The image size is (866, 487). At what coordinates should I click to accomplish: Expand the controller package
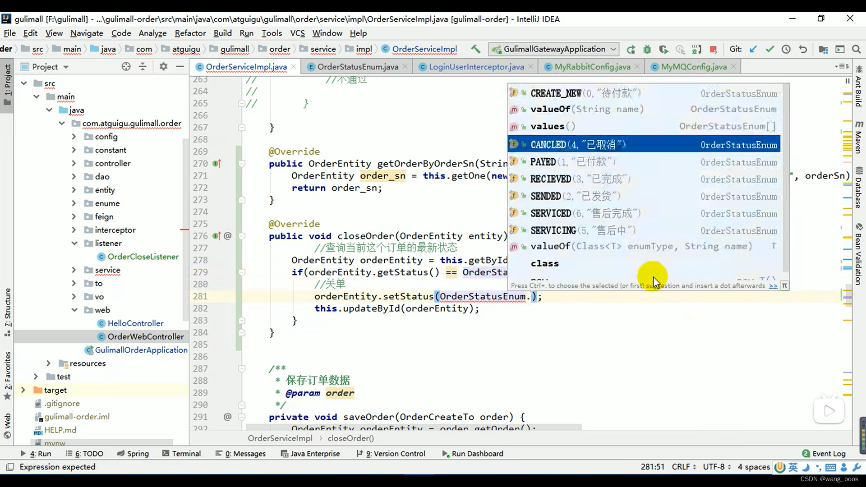point(74,163)
